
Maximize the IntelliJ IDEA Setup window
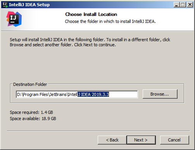[183, 5]
